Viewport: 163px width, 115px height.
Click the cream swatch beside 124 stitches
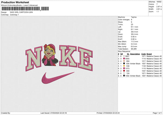point(124,73)
